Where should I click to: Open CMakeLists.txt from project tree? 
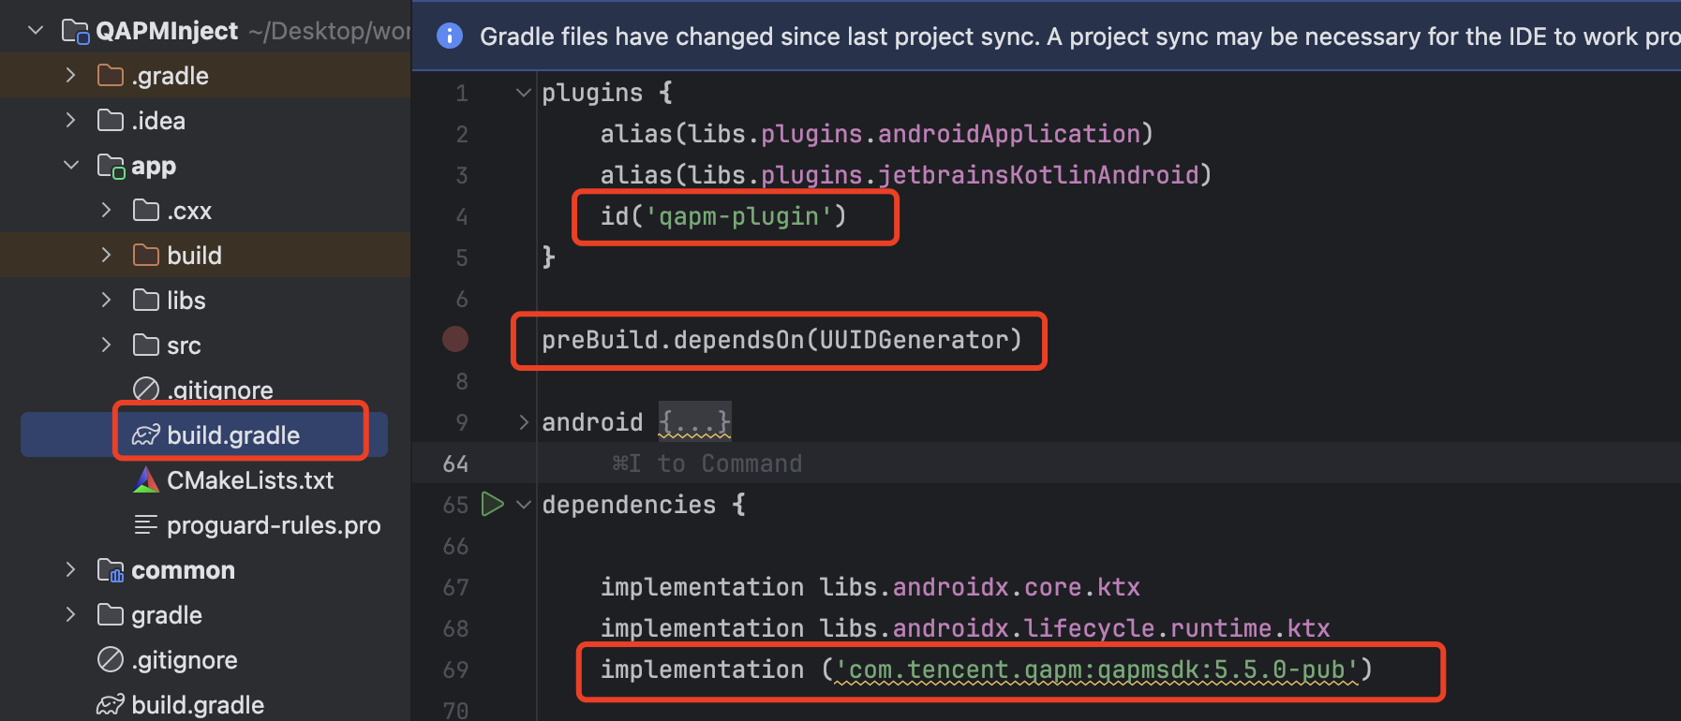[250, 479]
